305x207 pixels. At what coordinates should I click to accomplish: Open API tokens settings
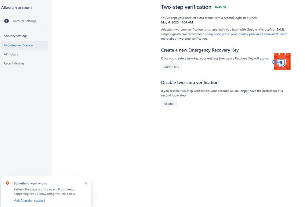[11, 54]
